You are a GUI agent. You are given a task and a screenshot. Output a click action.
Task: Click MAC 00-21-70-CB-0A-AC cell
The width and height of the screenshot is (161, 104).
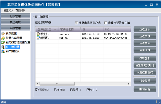[x=116, y=34]
